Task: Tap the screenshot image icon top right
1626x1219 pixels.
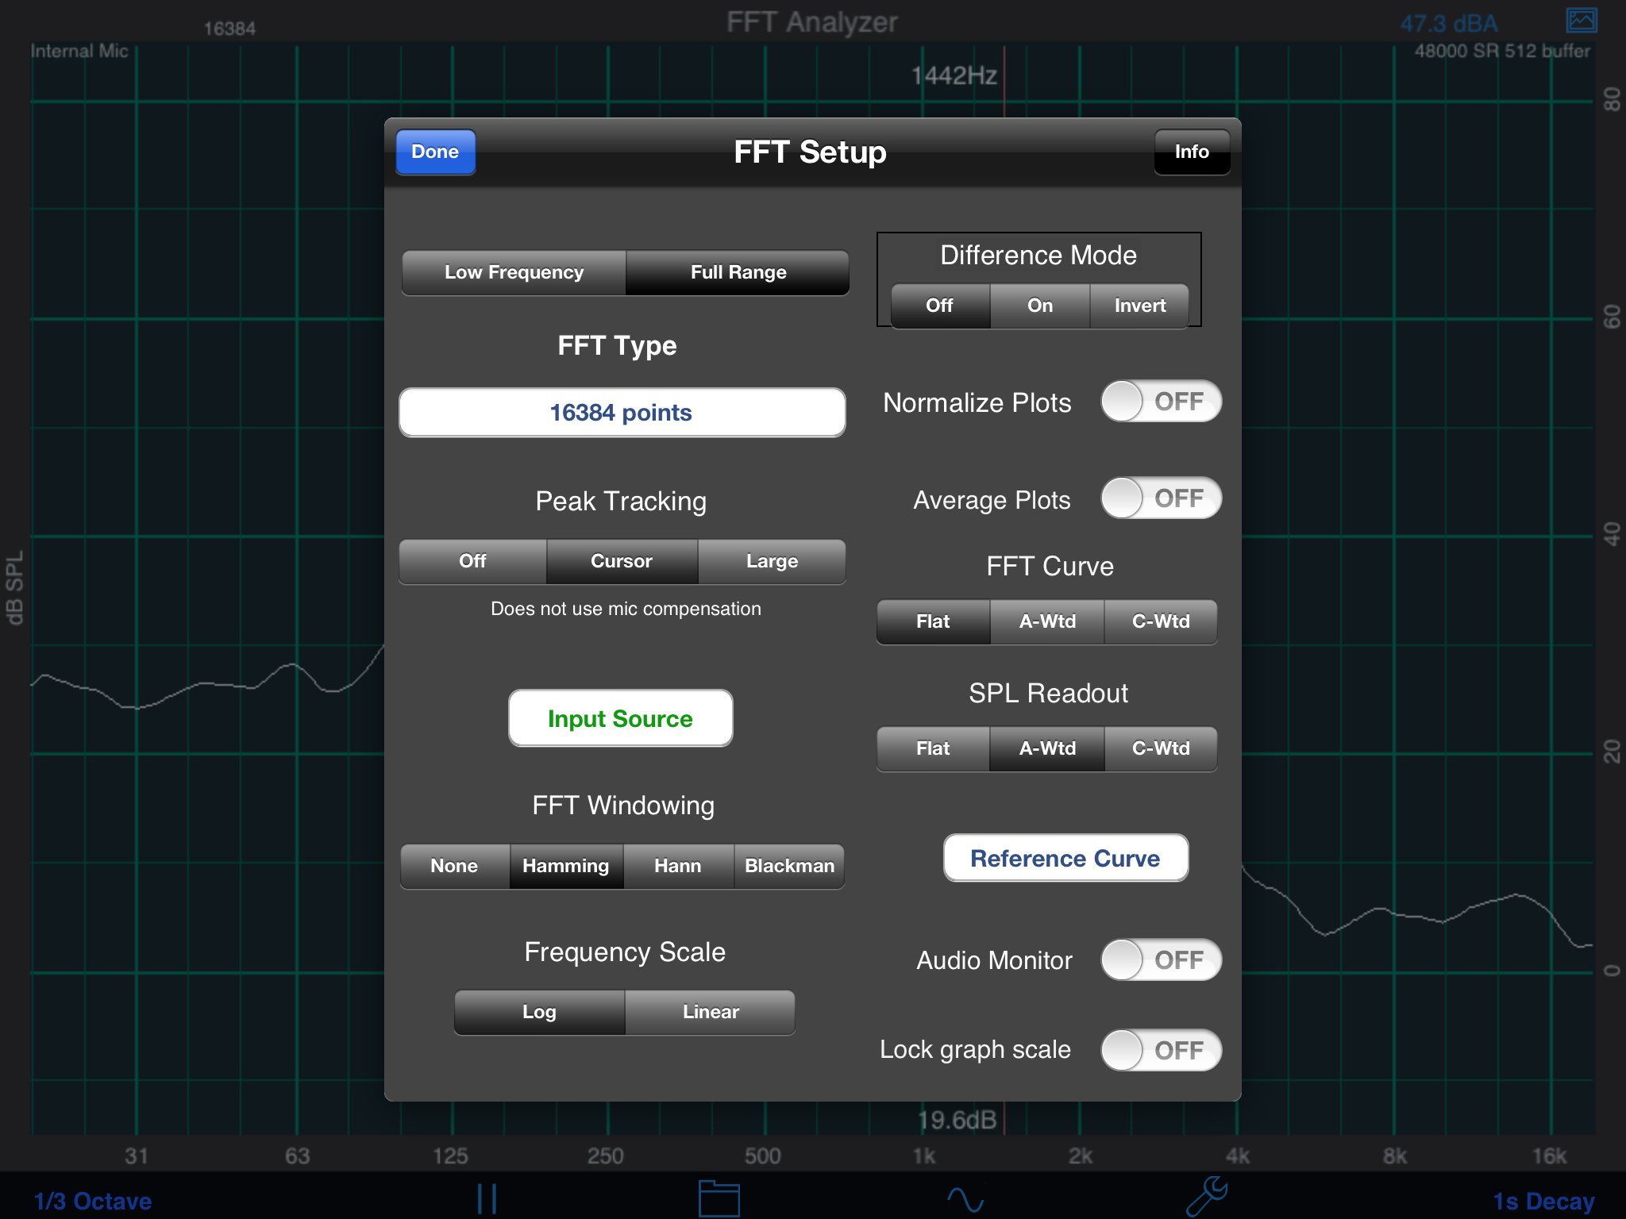Action: [1581, 21]
